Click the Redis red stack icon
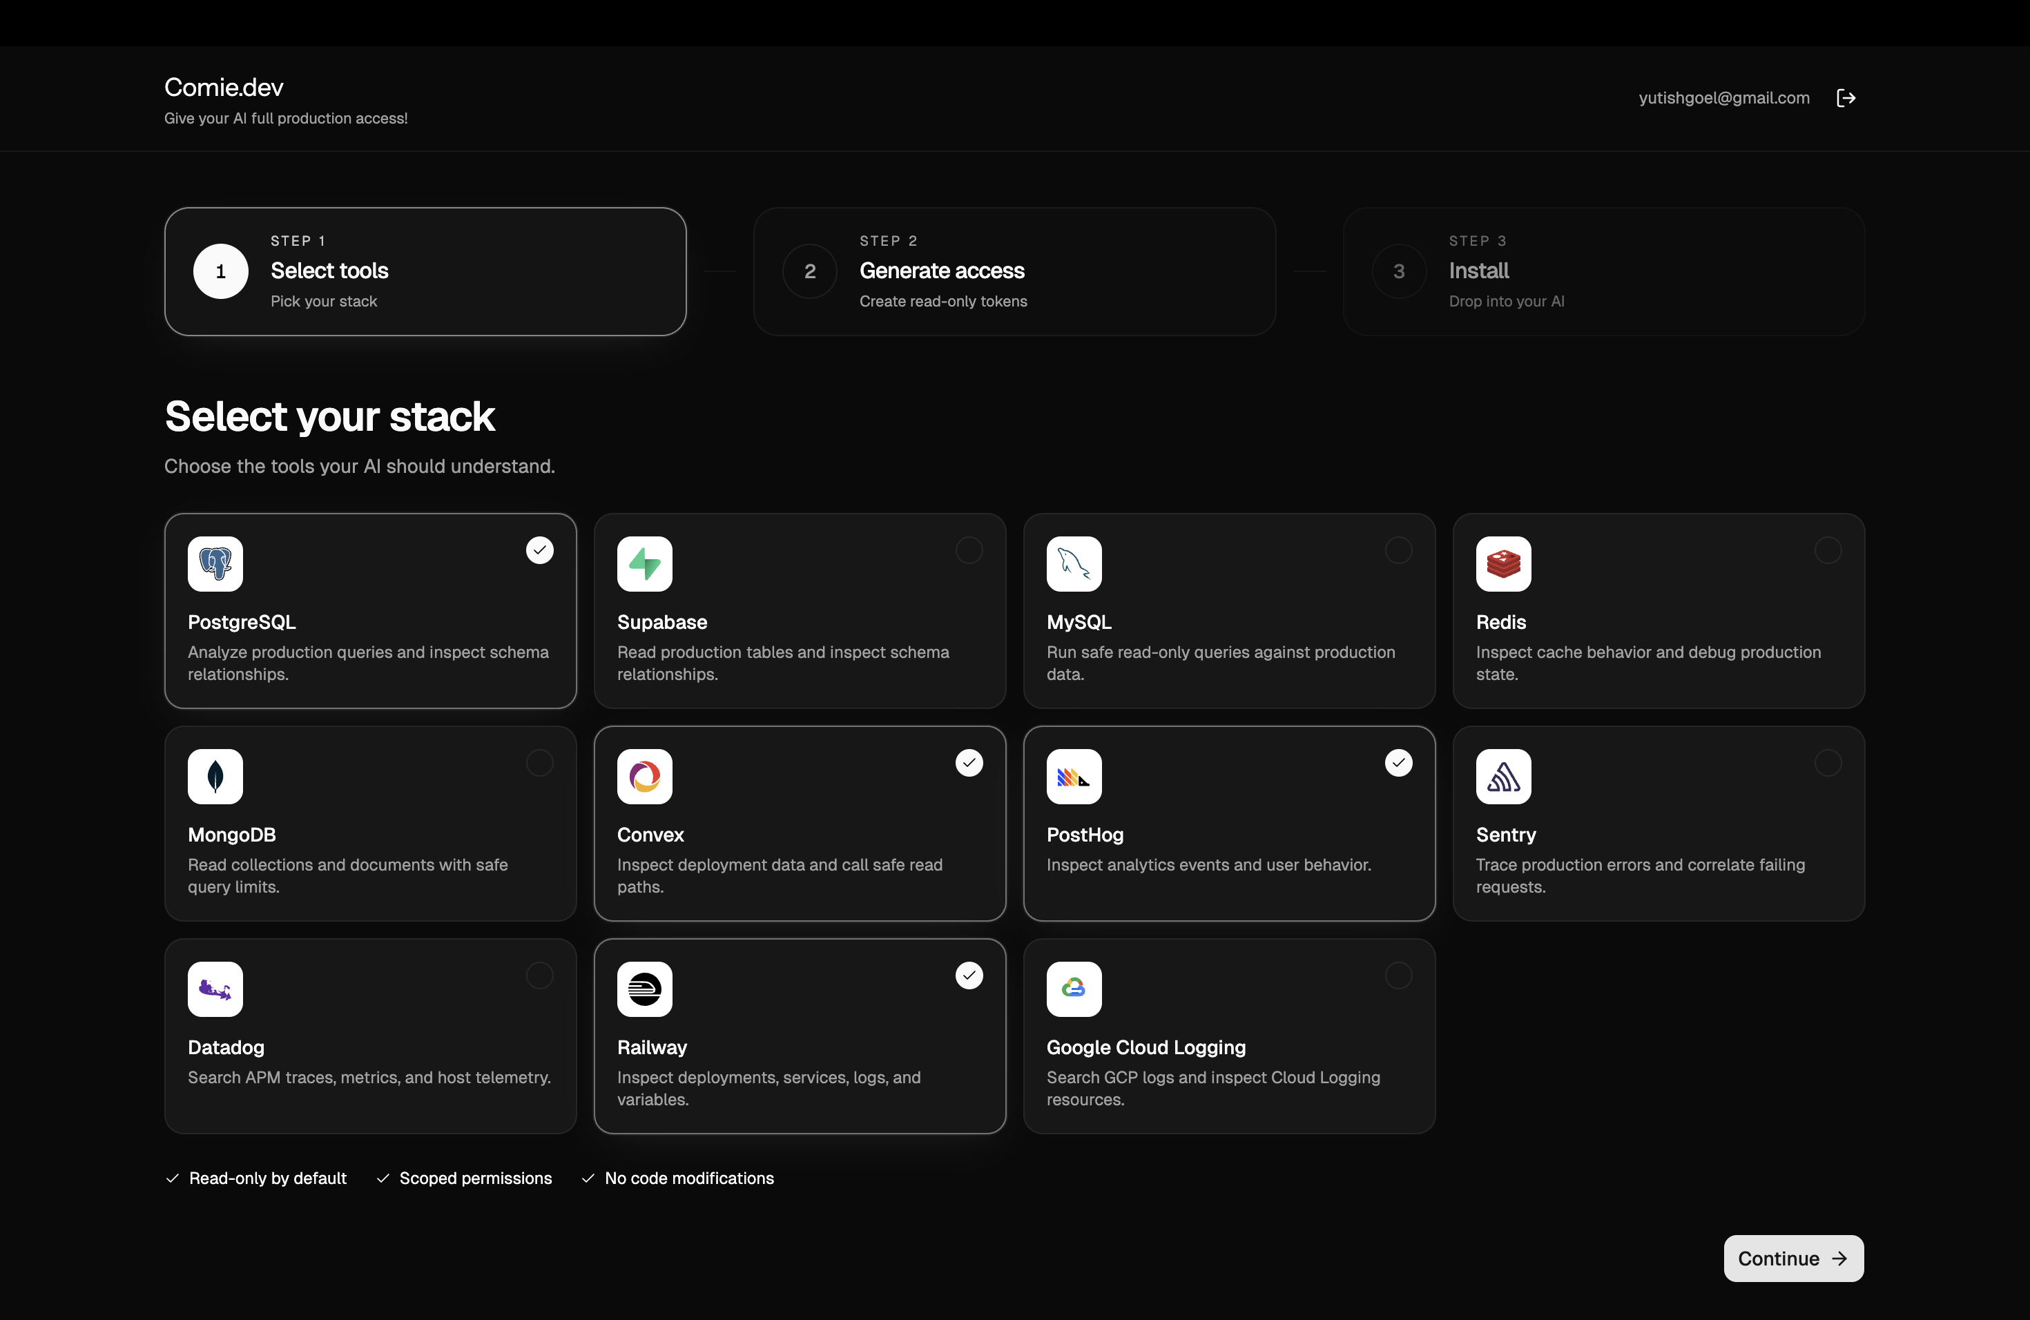Viewport: 2030px width, 1320px height. click(x=1504, y=563)
